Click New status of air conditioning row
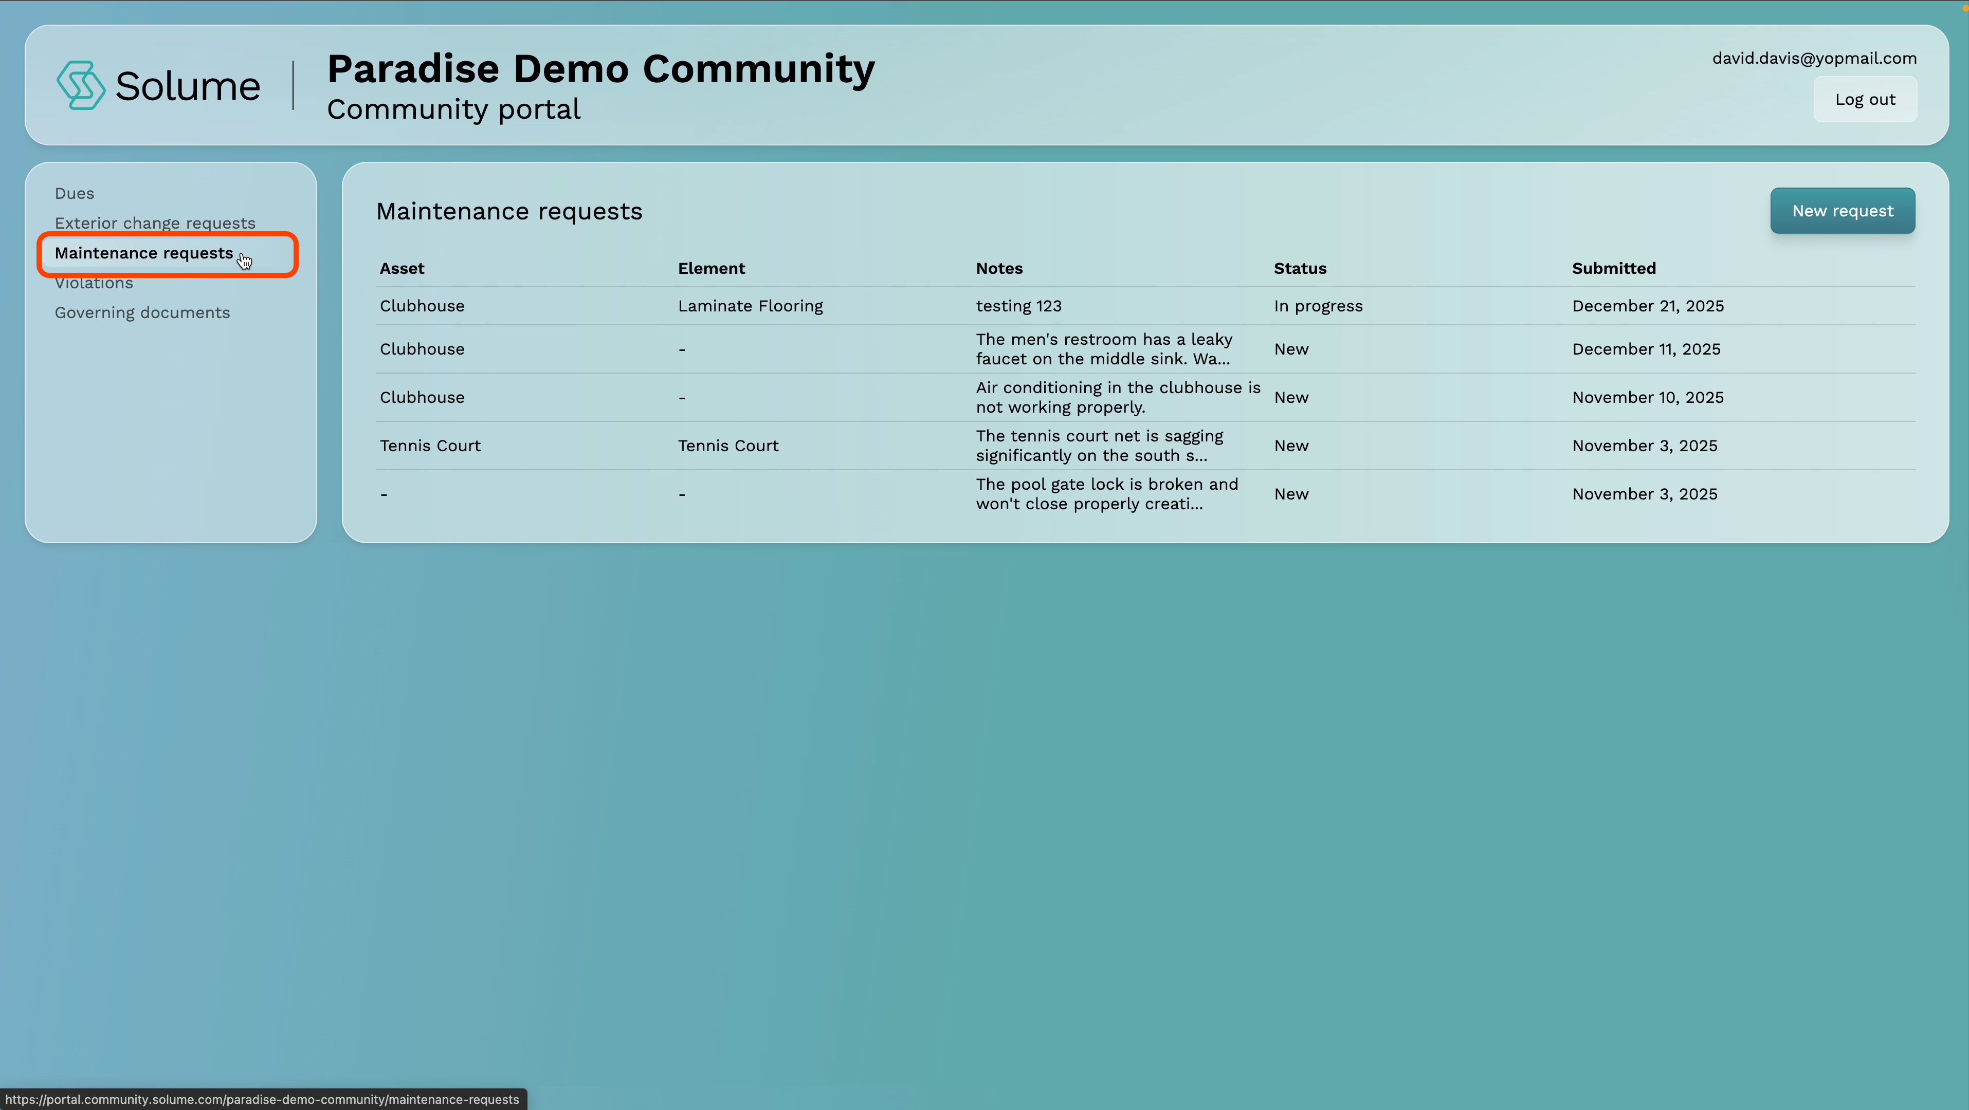Viewport: 1969px width, 1110px height. click(x=1291, y=397)
